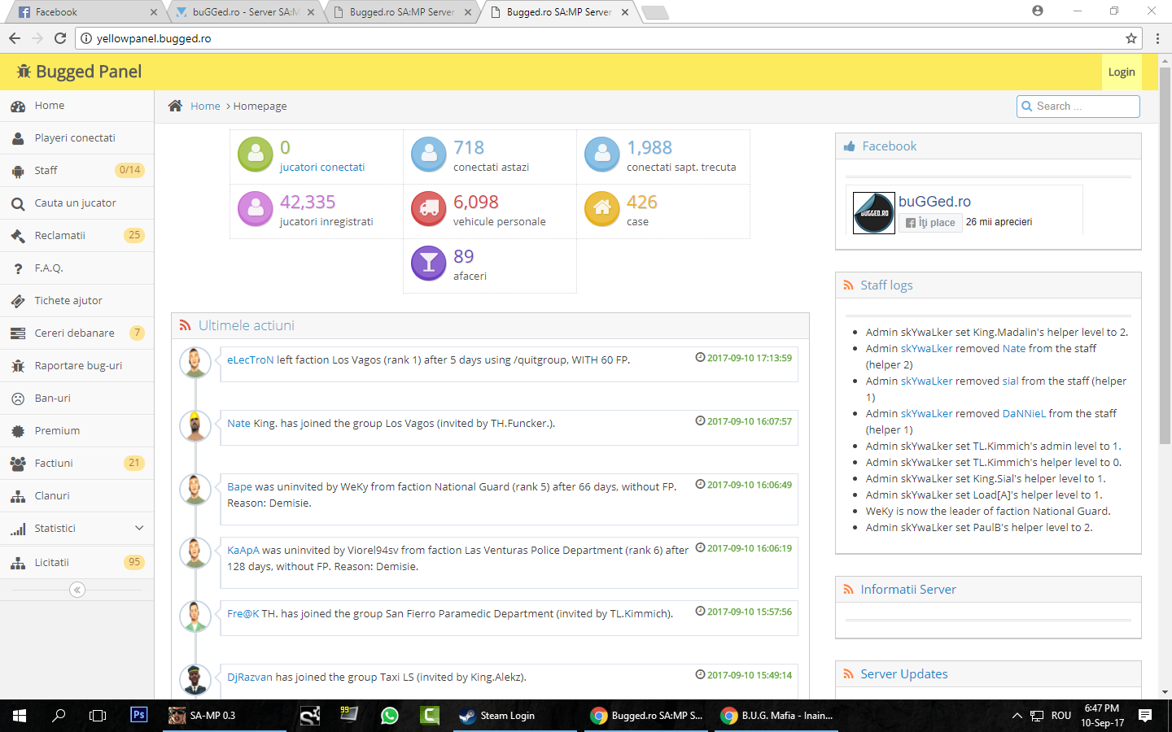Click the Raportare bug-uri bug icon
Image resolution: width=1172 pixels, height=732 pixels.
click(18, 366)
